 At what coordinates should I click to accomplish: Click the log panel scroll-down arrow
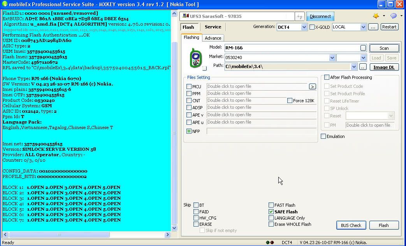click(174, 228)
